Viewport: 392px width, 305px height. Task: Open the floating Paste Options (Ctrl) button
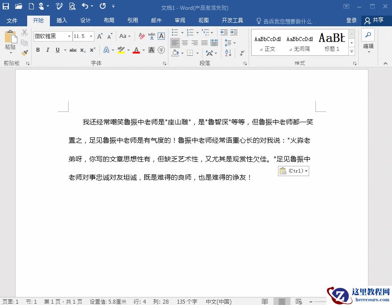click(x=293, y=170)
